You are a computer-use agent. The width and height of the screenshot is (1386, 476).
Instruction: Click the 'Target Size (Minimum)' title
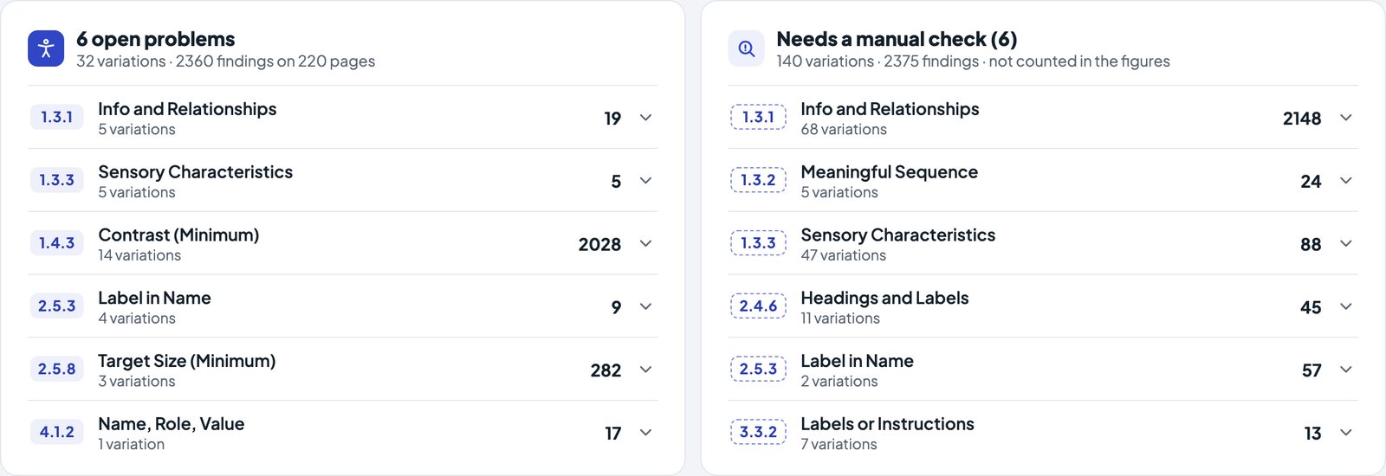(186, 361)
